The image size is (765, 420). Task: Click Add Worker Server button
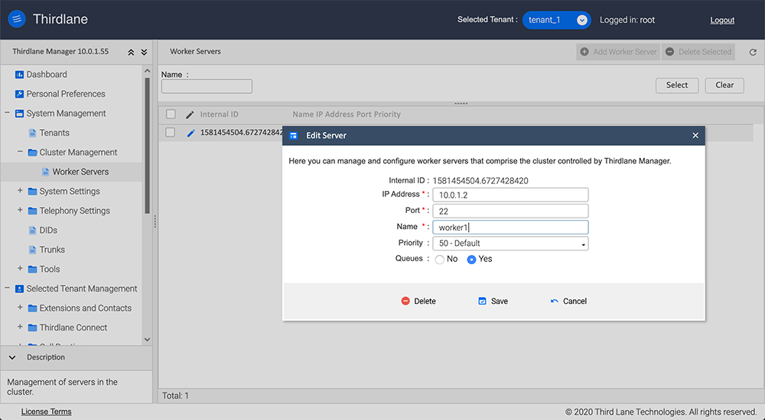point(617,52)
